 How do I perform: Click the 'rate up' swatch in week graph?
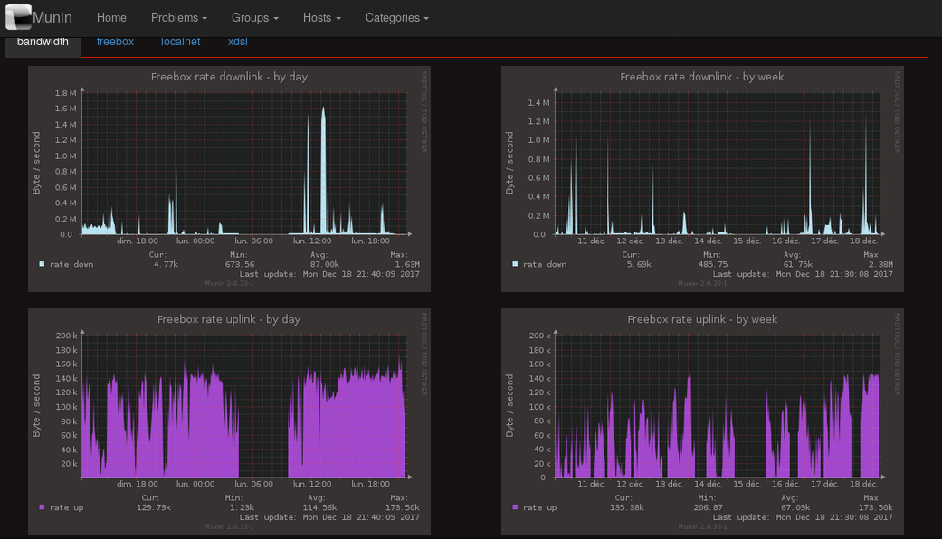515,507
